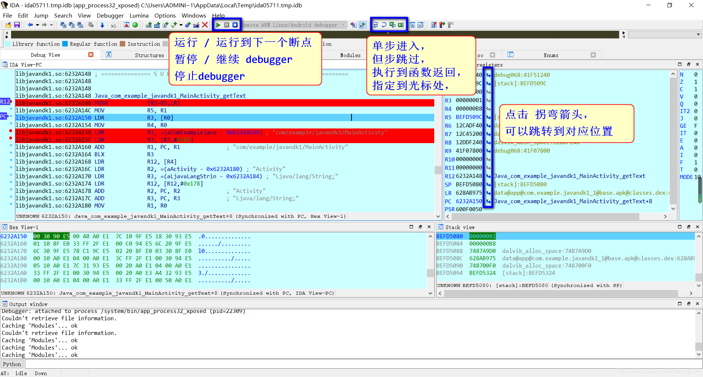Click the blue star plus toolbar icon

pyautogui.click(x=188, y=25)
